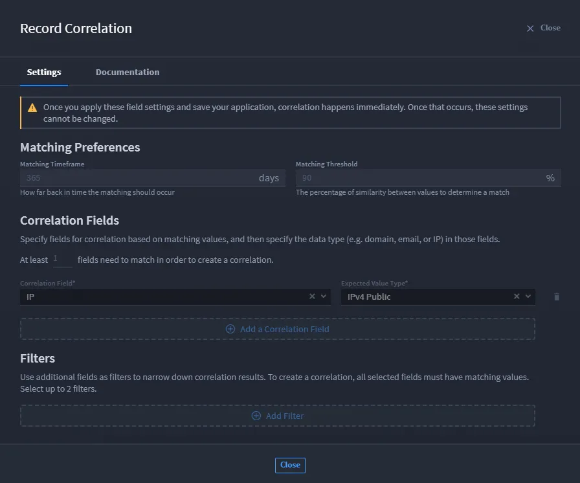Click the plus icon beside Add a Correlation Field

pyautogui.click(x=230, y=329)
